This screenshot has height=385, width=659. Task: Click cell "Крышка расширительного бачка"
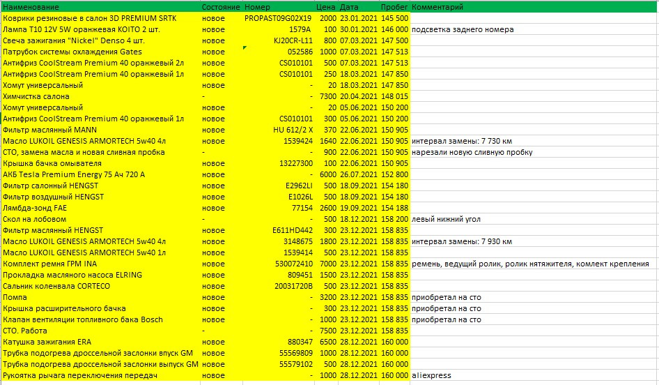[x=101, y=308]
